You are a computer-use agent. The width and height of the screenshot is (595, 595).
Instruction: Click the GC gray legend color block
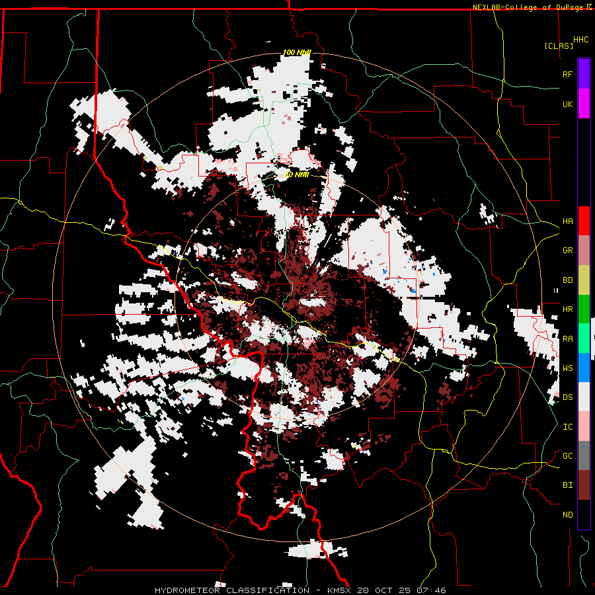(584, 456)
